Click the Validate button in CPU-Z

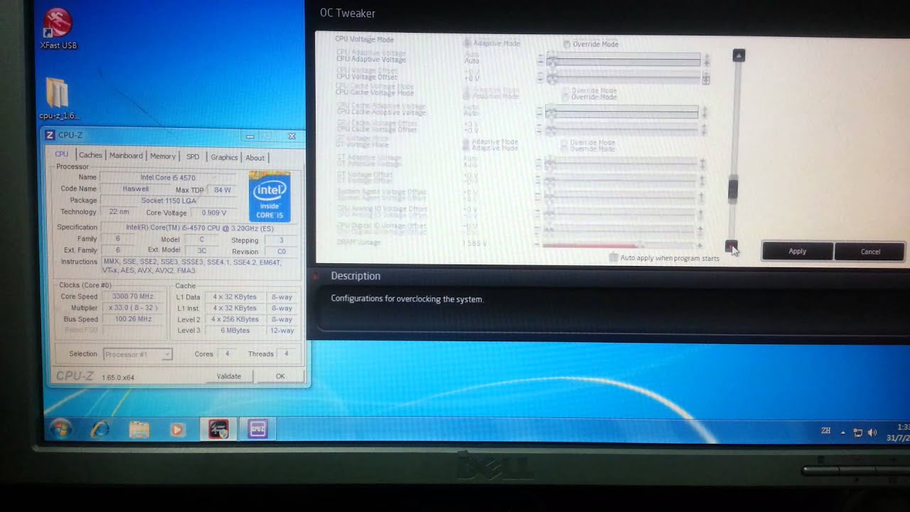point(228,376)
